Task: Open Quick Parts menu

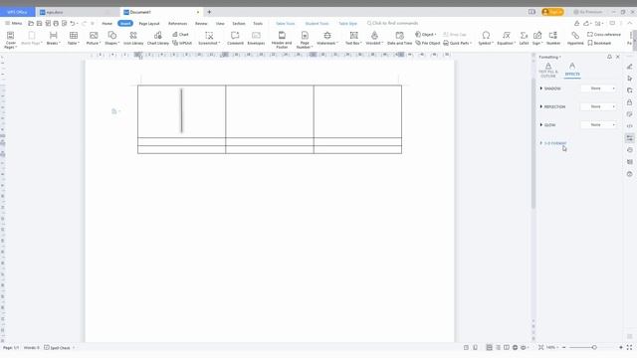Action: [458, 43]
